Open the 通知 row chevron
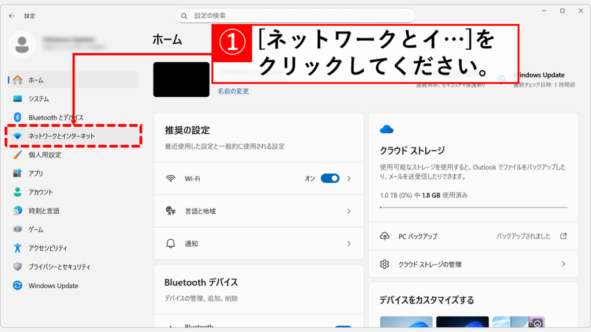This screenshot has width=591, height=332. coord(349,244)
